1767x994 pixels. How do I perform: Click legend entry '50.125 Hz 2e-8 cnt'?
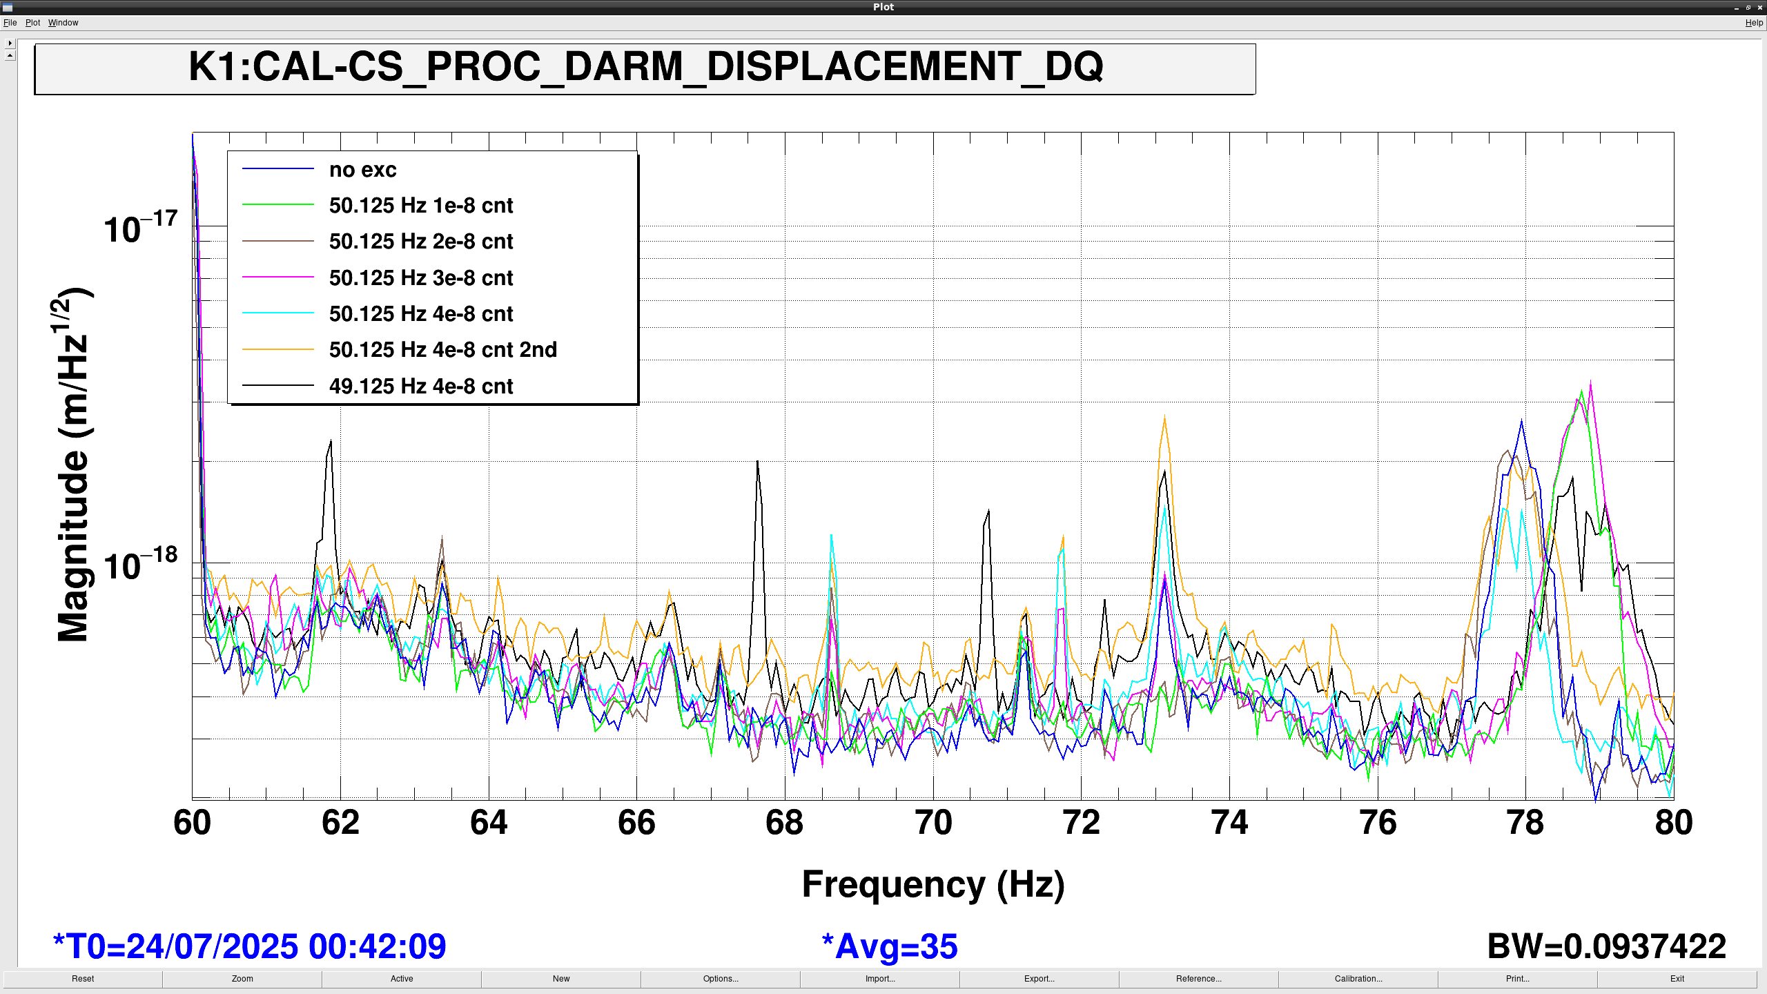click(x=421, y=242)
